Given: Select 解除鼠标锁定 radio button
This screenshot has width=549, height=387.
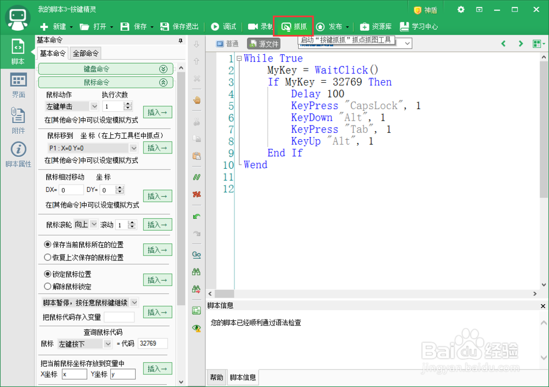Looking at the screenshot, I should (x=48, y=286).
